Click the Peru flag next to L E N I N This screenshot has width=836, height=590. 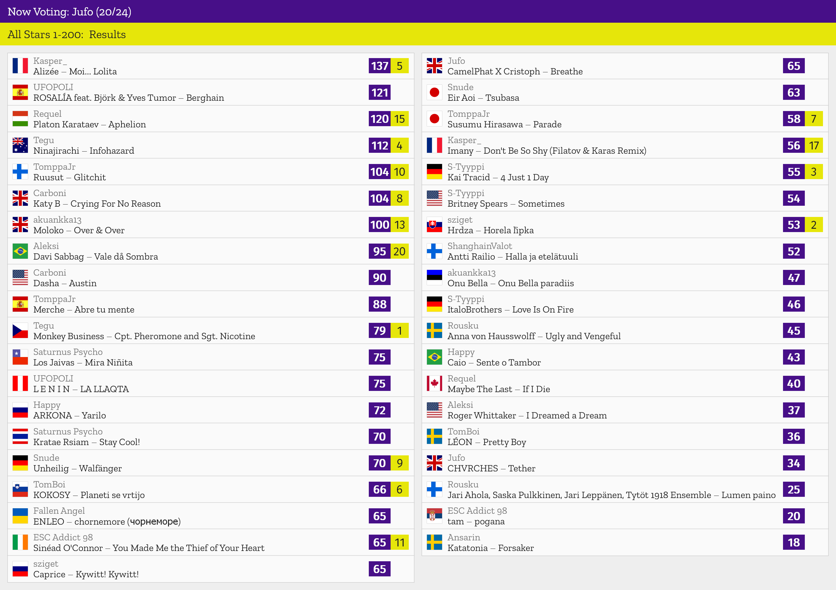coord(20,383)
